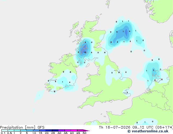
Task: Click the legend label '45'
Action: (x=78, y=133)
